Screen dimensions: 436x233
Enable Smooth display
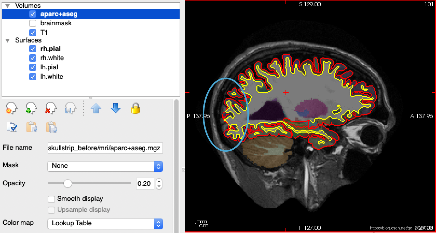click(51, 199)
